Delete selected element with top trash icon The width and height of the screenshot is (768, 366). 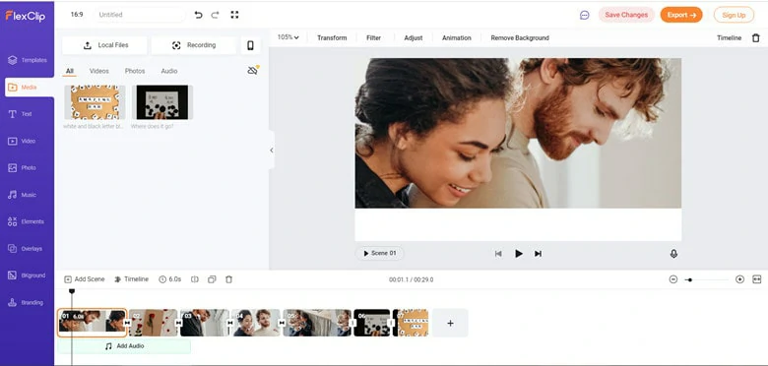(756, 37)
